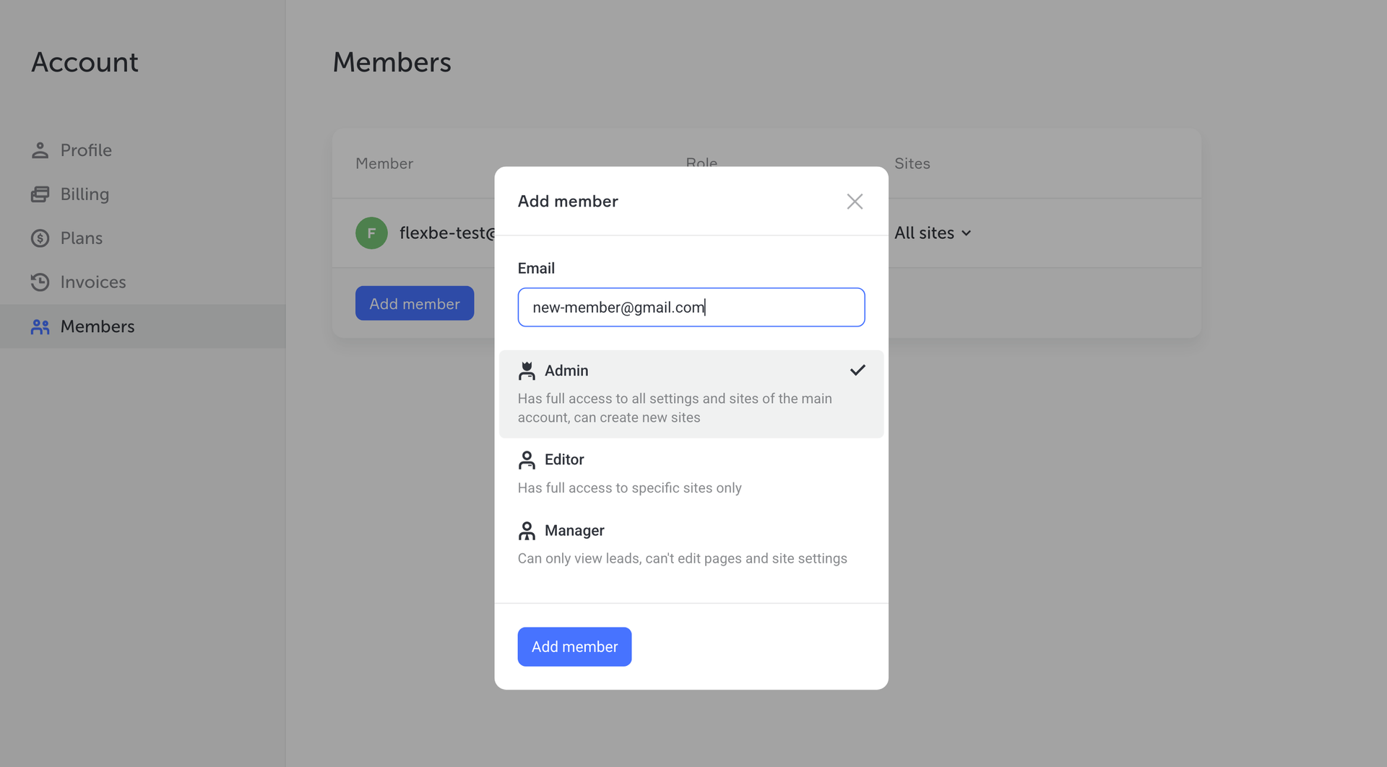Expand the All sites dropdown
The image size is (1387, 767).
[933, 233]
